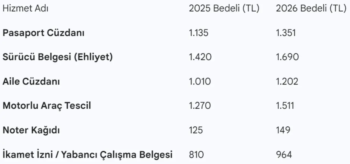
Task: Click the Pasaport Cüzdanı 2026 value 1.351
Action: click(x=286, y=33)
